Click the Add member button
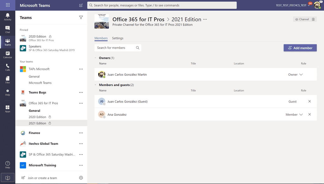The height and width of the screenshot is (184, 324). point(300,48)
